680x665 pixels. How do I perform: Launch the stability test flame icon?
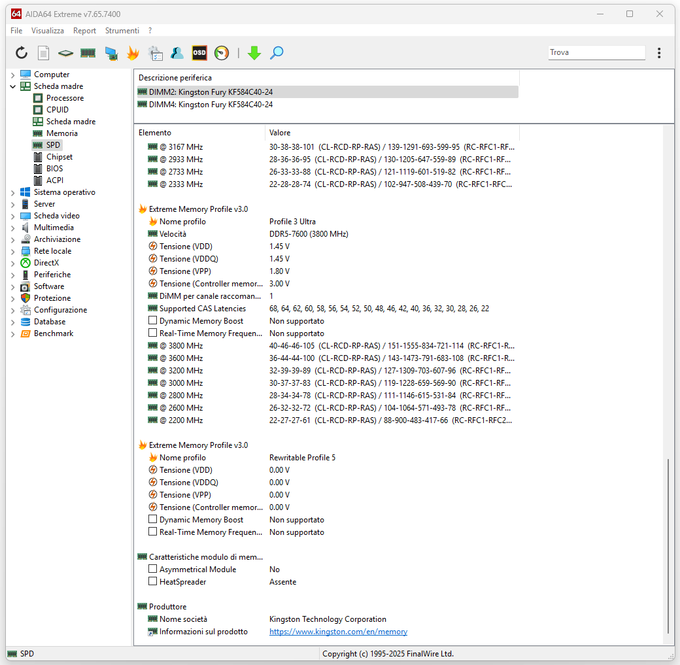tap(133, 53)
